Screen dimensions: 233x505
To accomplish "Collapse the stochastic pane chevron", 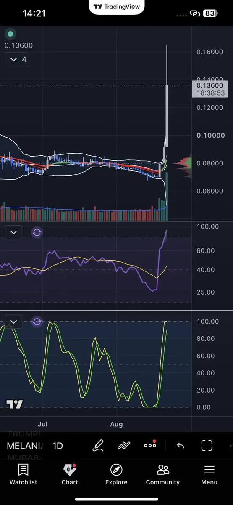I will pos(13,322).
